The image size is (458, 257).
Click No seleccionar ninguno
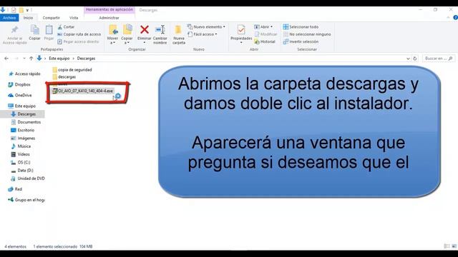pyautogui.click(x=307, y=34)
